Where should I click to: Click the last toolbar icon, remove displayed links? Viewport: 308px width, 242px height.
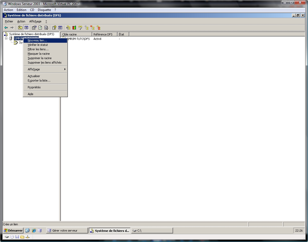(x=98, y=28)
